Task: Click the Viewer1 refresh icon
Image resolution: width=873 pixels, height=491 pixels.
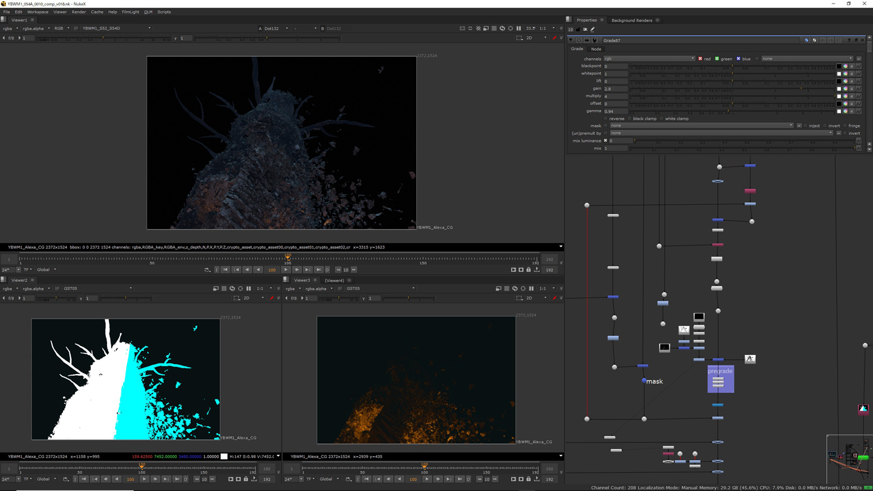Action: (x=502, y=28)
